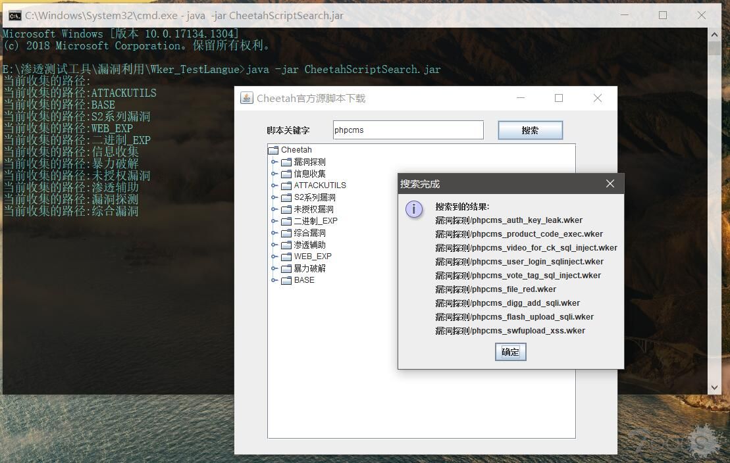
Task: Expand the 信息收集 tree node
Action: 274,174
